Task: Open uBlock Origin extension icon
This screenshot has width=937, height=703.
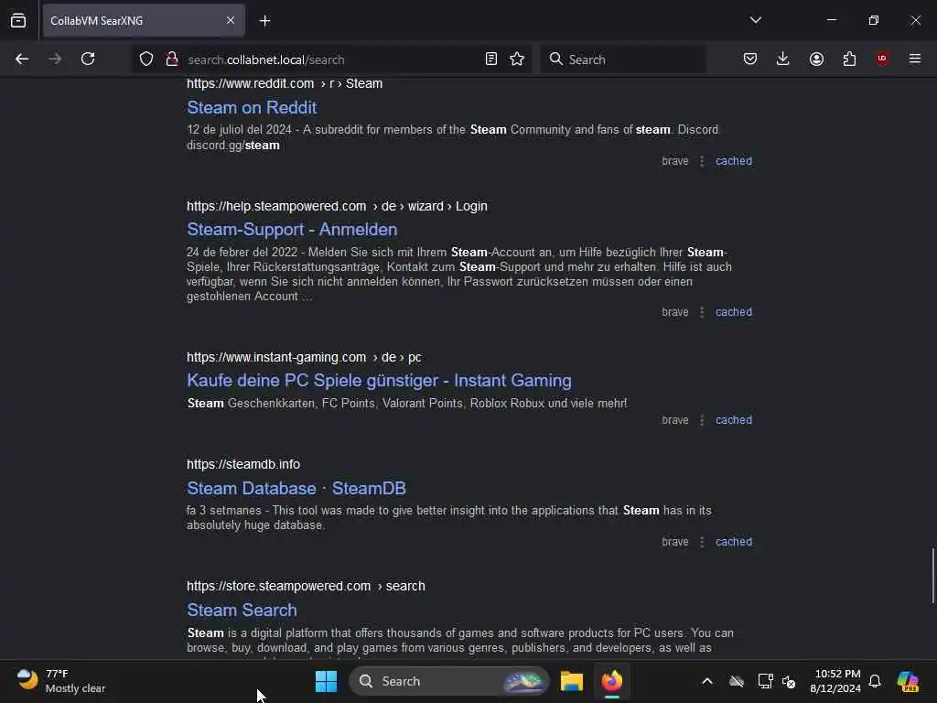Action: (x=882, y=59)
